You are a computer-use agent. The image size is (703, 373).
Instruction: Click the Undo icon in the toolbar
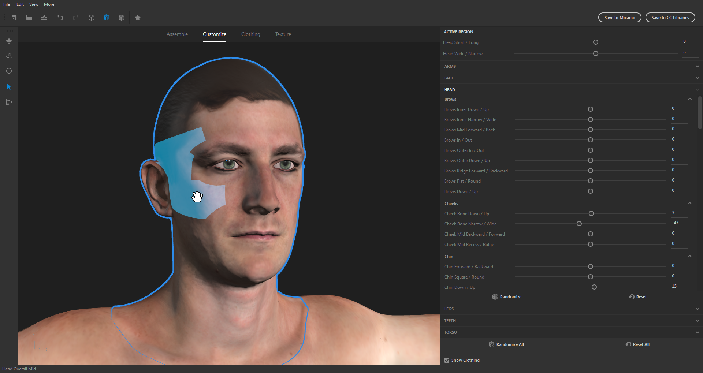60,18
